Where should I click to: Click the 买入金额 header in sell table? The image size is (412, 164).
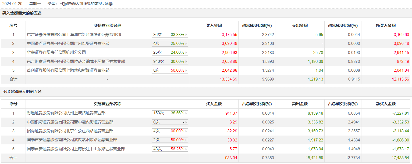point(214,104)
